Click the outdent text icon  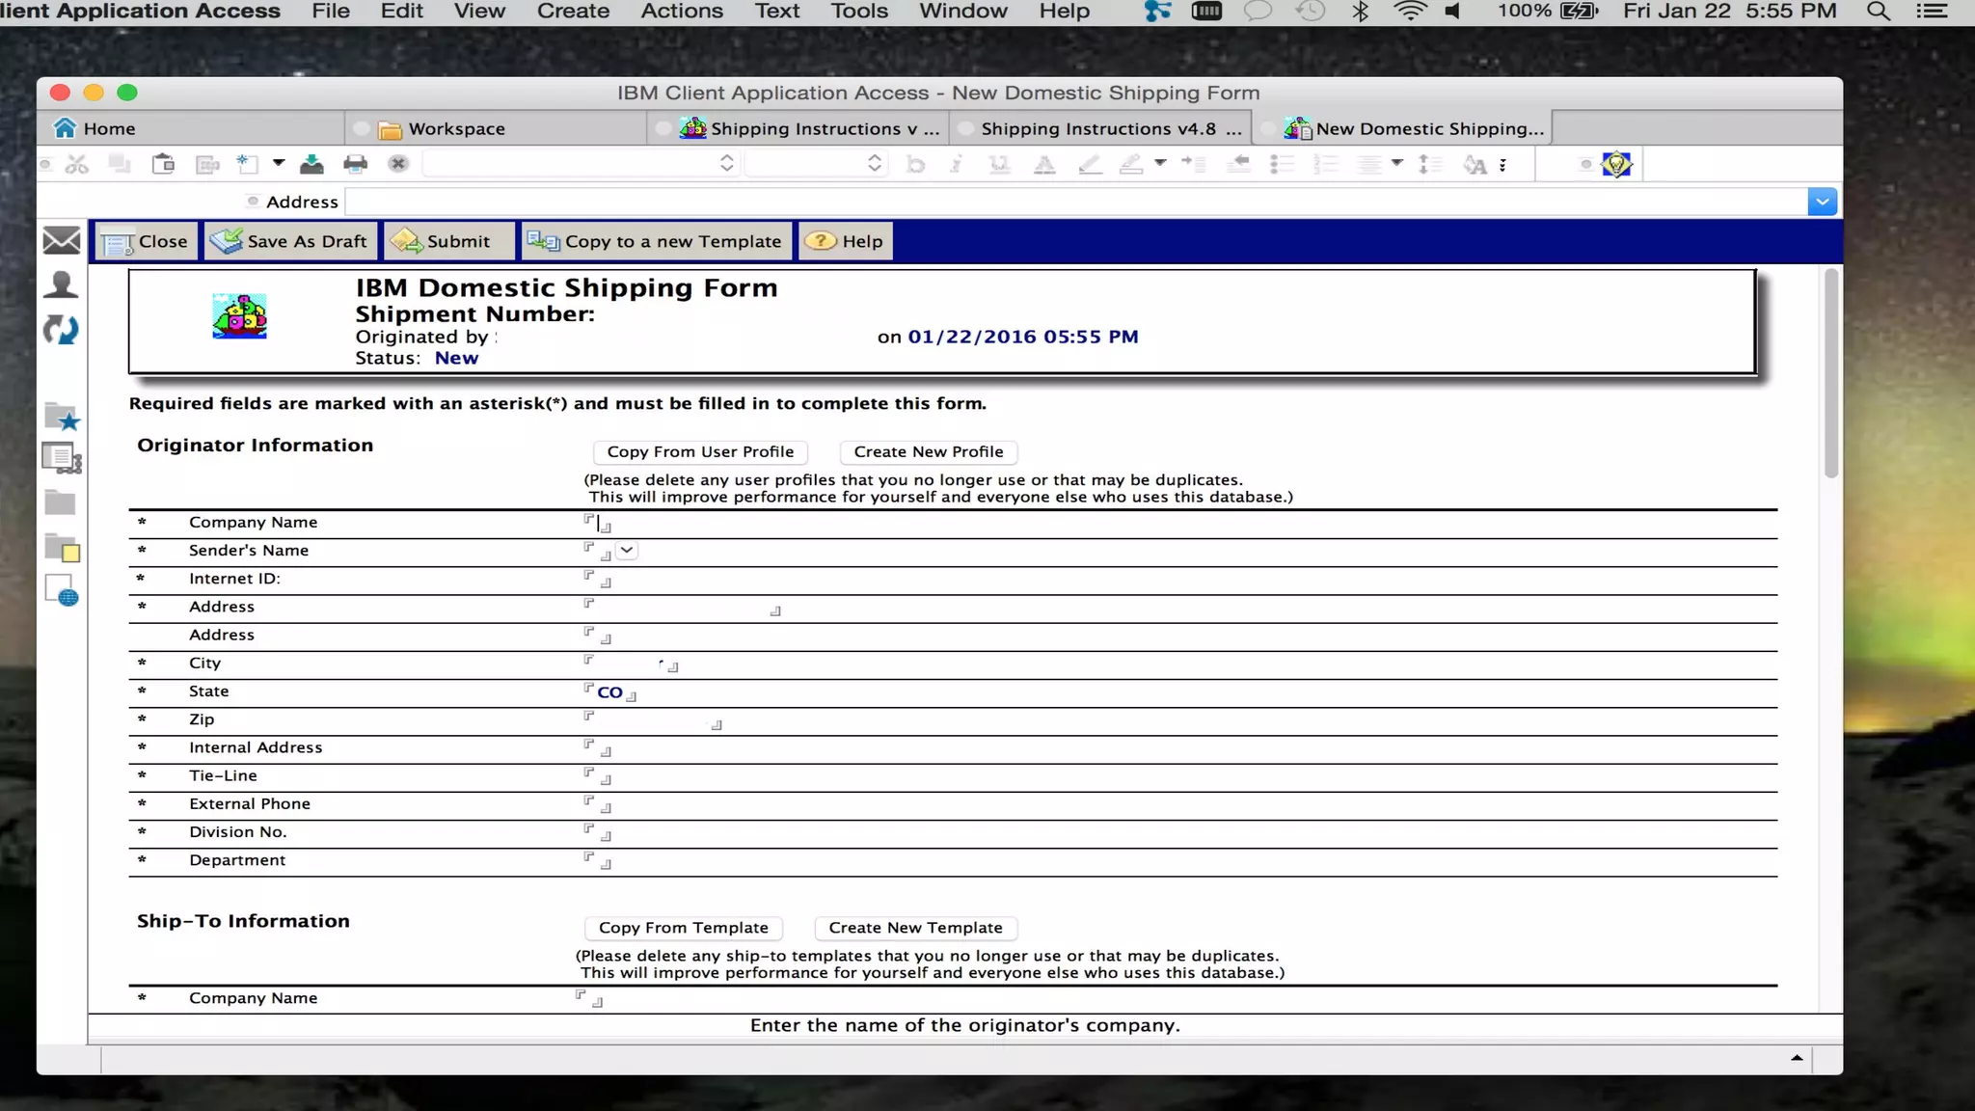pyautogui.click(x=1238, y=165)
